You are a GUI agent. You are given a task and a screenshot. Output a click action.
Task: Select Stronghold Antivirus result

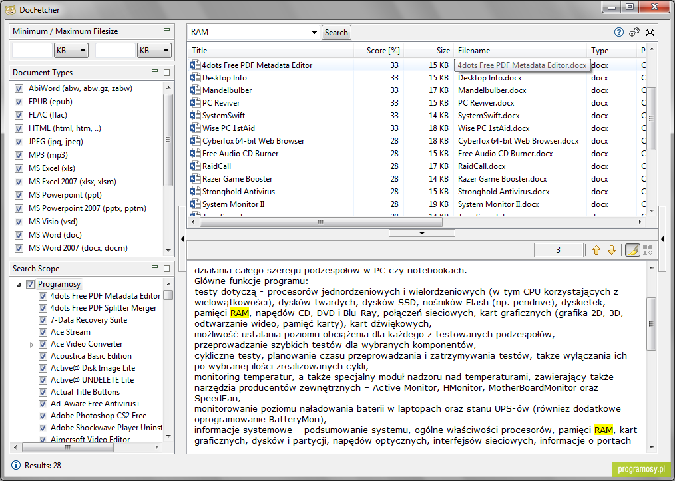pyautogui.click(x=416, y=192)
